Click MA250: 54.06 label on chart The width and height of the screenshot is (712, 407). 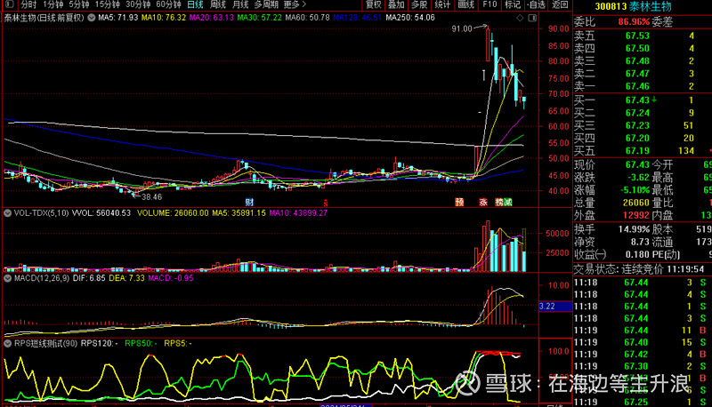click(x=410, y=18)
